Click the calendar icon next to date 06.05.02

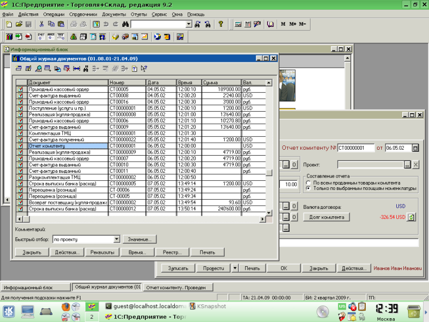(415, 148)
